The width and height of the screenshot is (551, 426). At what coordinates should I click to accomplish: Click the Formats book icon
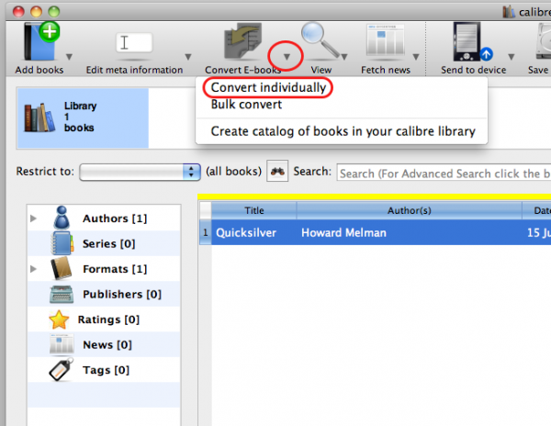tap(62, 269)
